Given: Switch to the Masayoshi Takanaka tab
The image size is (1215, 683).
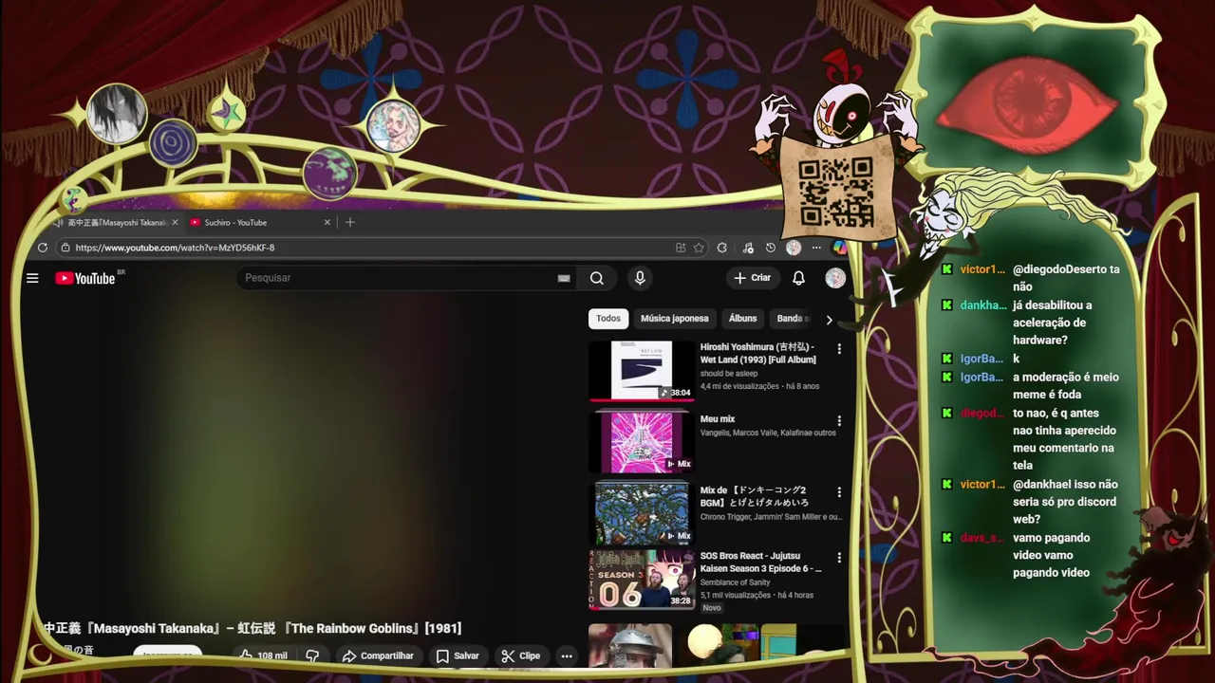Looking at the screenshot, I should pyautogui.click(x=116, y=222).
